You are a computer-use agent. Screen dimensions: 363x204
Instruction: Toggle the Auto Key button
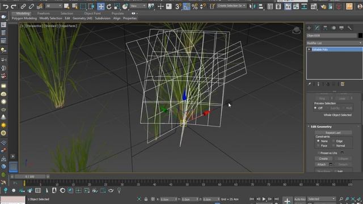click(300, 199)
